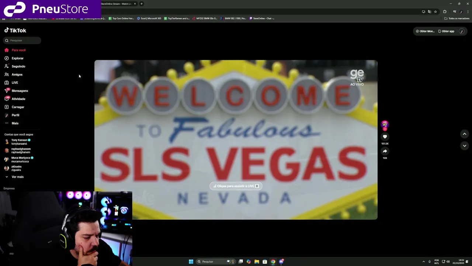This screenshot has width=472, height=266.
Task: Show hidden system tray icons
Action: 423,262
